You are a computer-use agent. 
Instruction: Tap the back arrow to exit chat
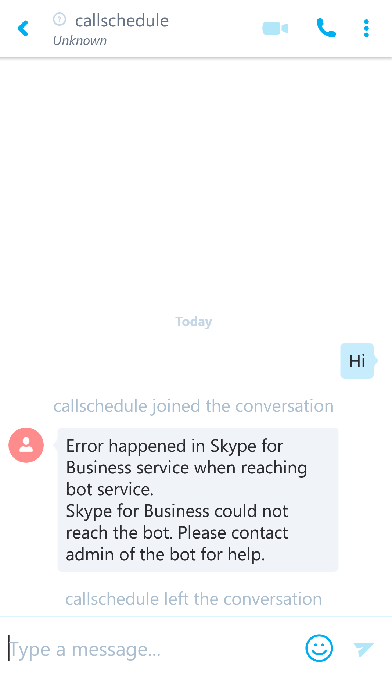(23, 28)
